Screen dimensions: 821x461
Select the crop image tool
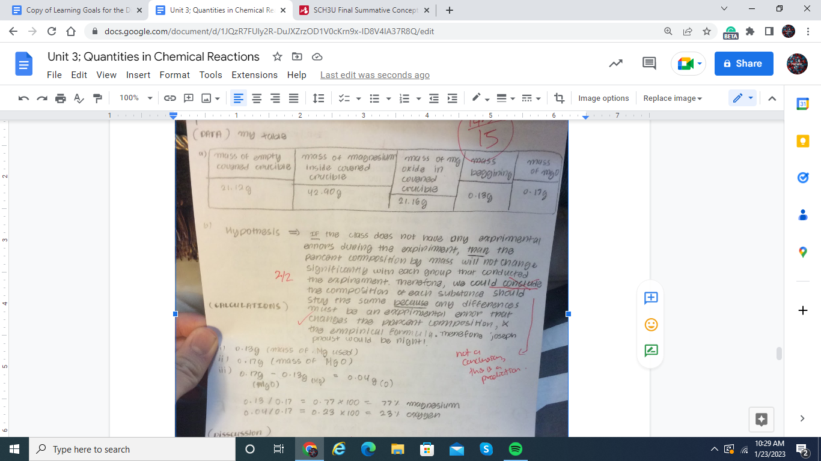560,98
